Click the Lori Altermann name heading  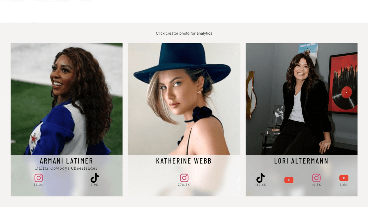coord(301,161)
